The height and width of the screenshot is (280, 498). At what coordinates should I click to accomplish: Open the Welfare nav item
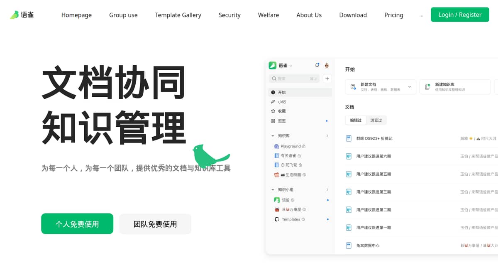tap(269, 15)
